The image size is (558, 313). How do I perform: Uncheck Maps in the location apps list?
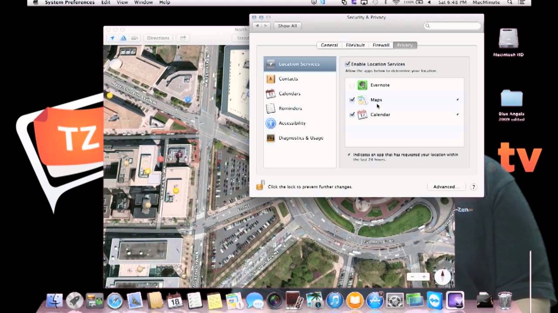point(352,100)
